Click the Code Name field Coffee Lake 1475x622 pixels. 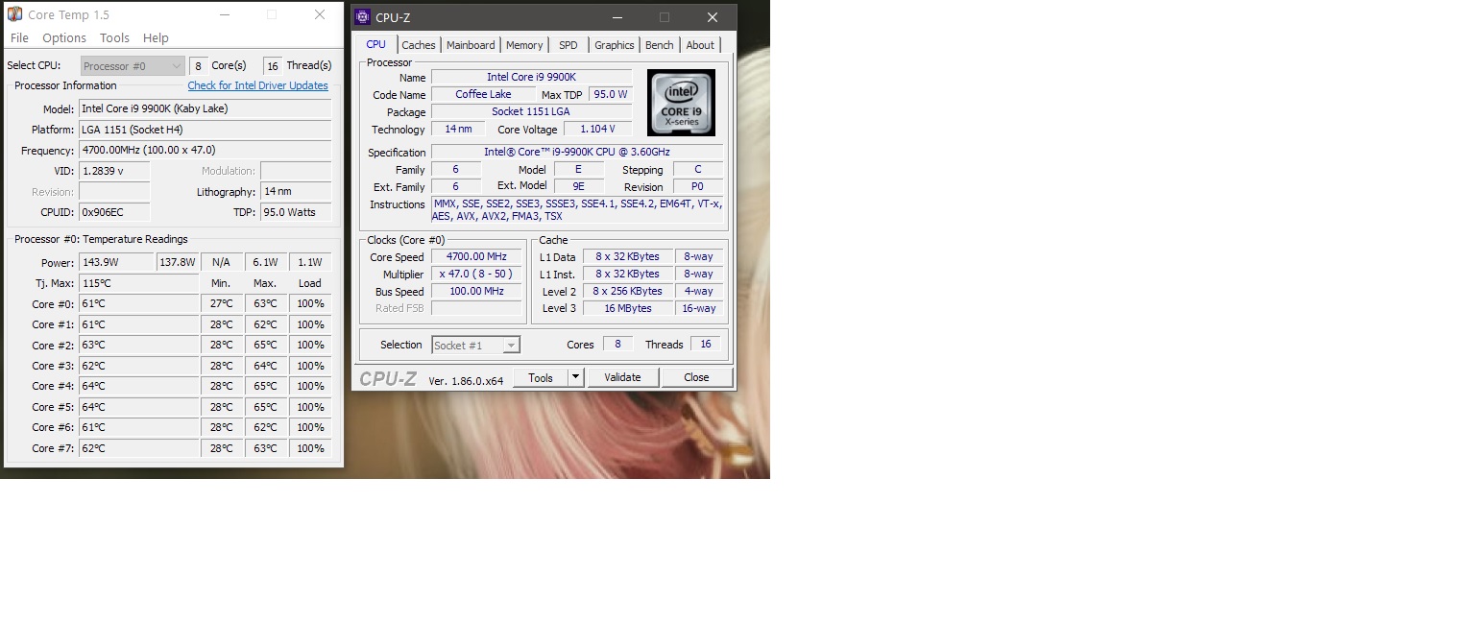coord(483,94)
